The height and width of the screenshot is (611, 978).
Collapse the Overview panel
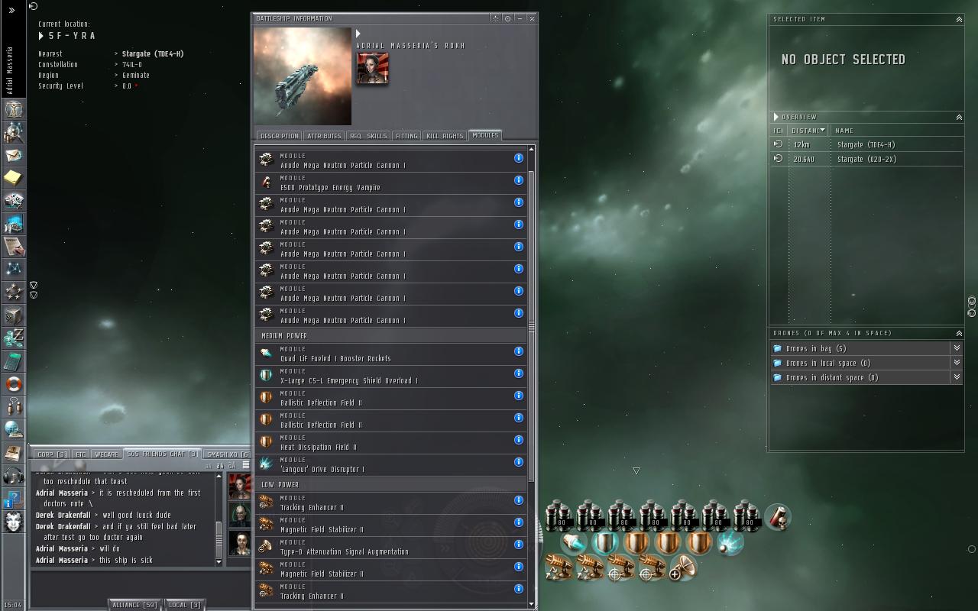click(x=959, y=117)
